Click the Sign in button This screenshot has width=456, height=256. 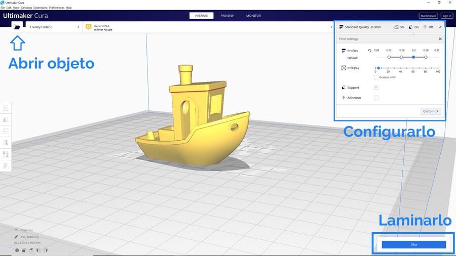pyautogui.click(x=447, y=16)
